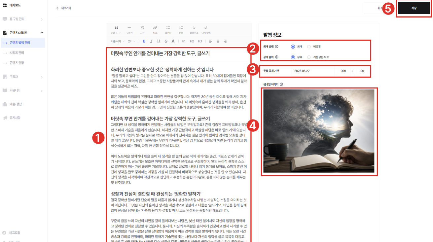
Task: Toggle underline formatting
Action: [159, 41]
